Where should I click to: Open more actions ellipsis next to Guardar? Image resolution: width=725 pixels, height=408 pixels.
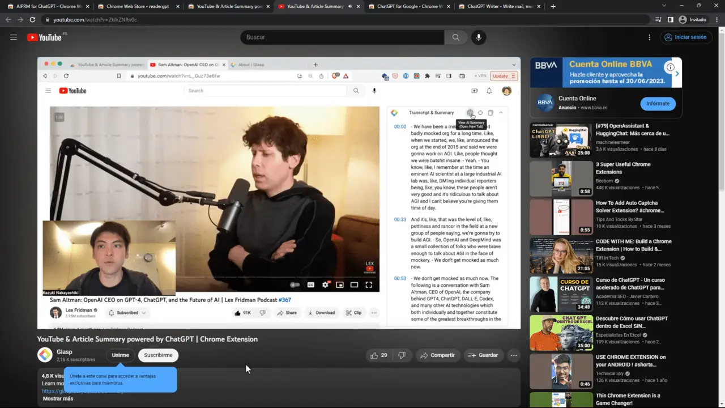pyautogui.click(x=514, y=355)
